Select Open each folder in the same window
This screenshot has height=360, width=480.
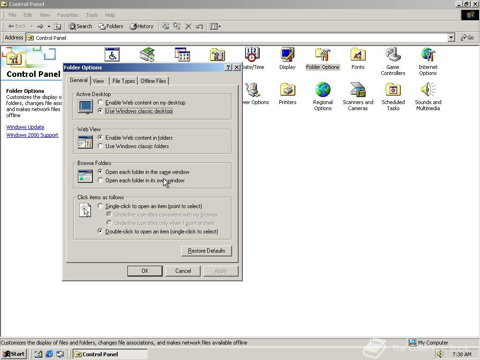(143, 172)
